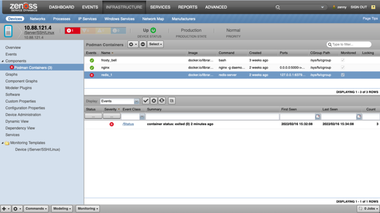Click the event log copy icon button
The height and width of the screenshot is (213, 380).
point(171,101)
